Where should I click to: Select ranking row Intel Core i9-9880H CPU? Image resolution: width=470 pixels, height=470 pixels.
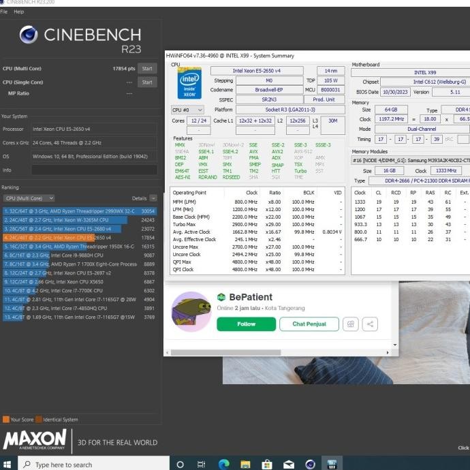click(x=80, y=255)
